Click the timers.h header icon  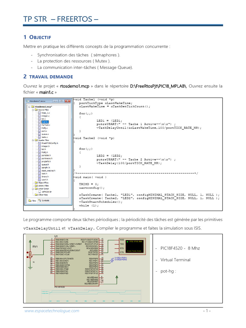[x=39, y=176]
